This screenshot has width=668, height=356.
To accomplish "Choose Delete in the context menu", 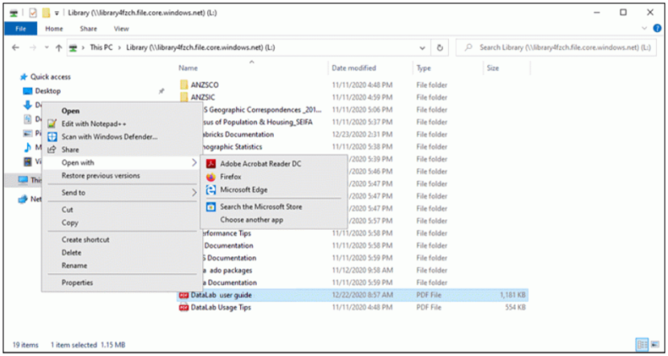I will click(71, 252).
